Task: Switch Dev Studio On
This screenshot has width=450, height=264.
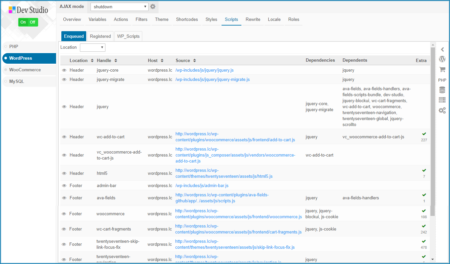Action: coord(23,22)
